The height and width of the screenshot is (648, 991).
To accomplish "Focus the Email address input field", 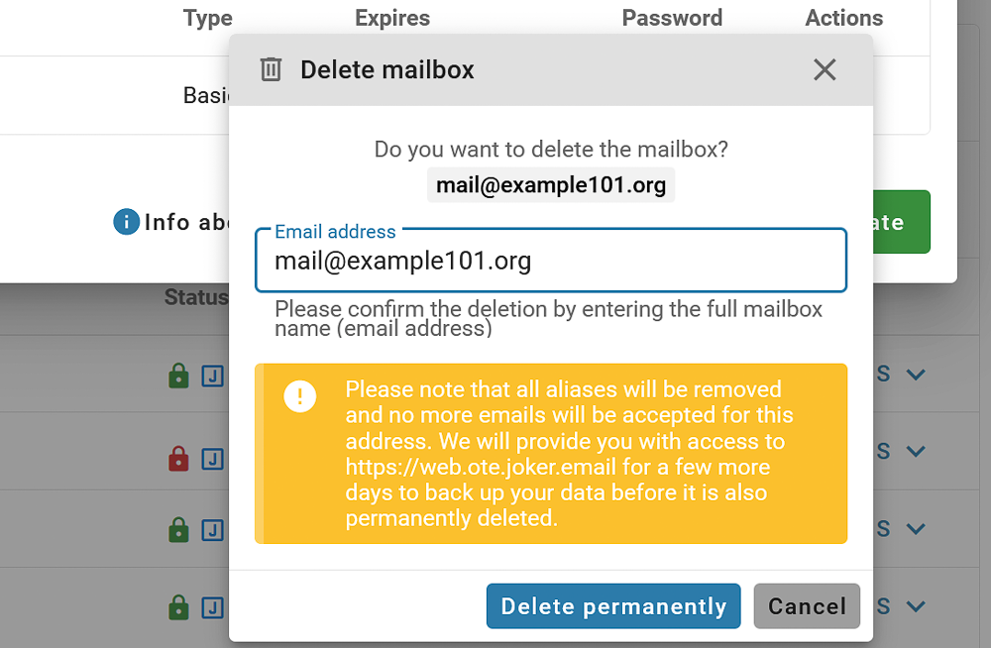I will pyautogui.click(x=550, y=261).
